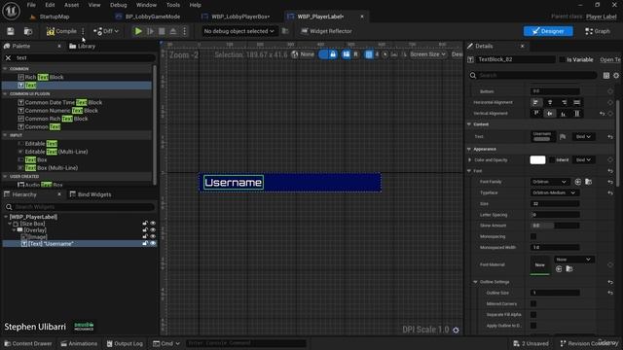Clear the palette search text
This screenshot has width=623, height=350.
point(8,58)
